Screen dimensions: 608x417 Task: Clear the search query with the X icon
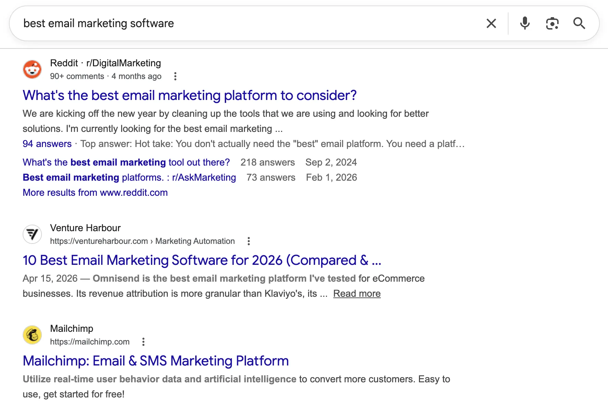point(491,23)
